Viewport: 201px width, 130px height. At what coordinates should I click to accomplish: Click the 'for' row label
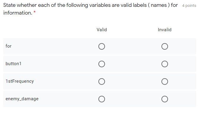tap(9, 46)
